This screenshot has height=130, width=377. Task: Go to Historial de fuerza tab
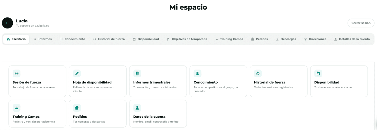pos(109,39)
